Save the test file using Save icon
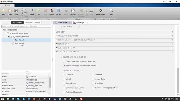The image size is (180, 101). [16, 11]
